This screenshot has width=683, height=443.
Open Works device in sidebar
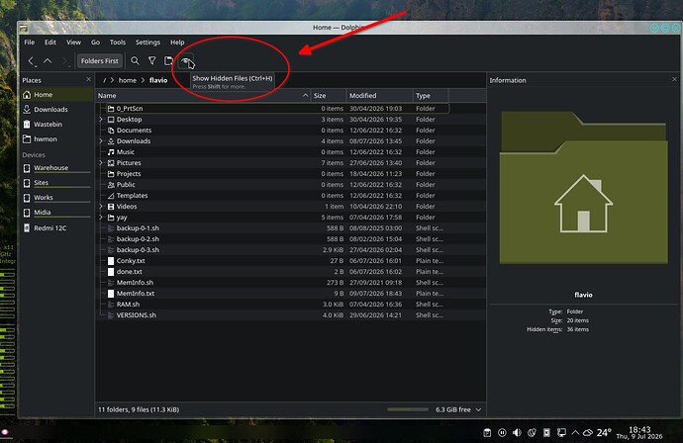pyautogui.click(x=56, y=198)
